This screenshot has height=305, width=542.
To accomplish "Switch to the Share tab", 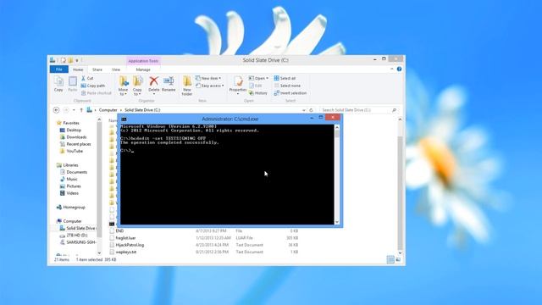I will pos(97,69).
